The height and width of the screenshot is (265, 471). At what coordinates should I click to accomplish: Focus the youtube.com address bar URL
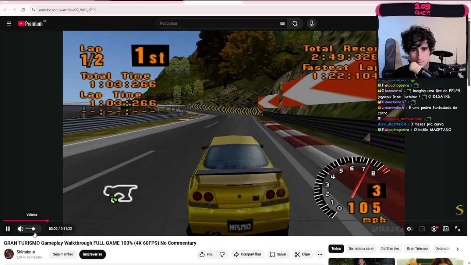point(67,10)
